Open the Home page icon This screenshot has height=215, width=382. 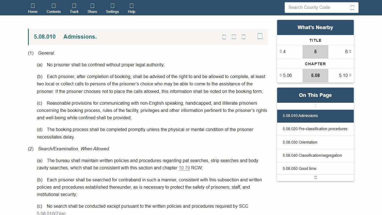(x=33, y=8)
